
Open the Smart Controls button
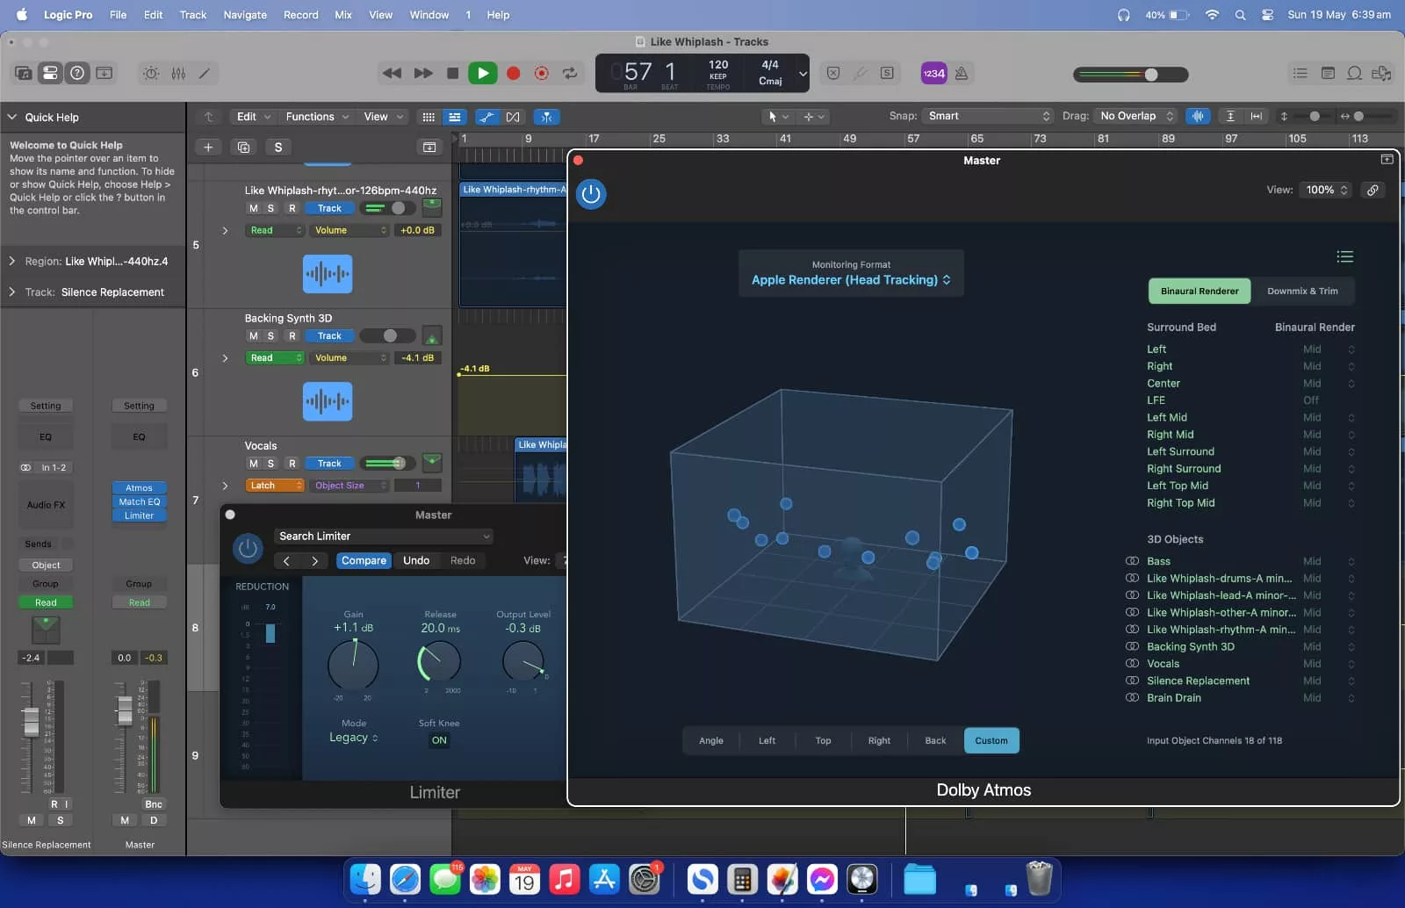(151, 74)
